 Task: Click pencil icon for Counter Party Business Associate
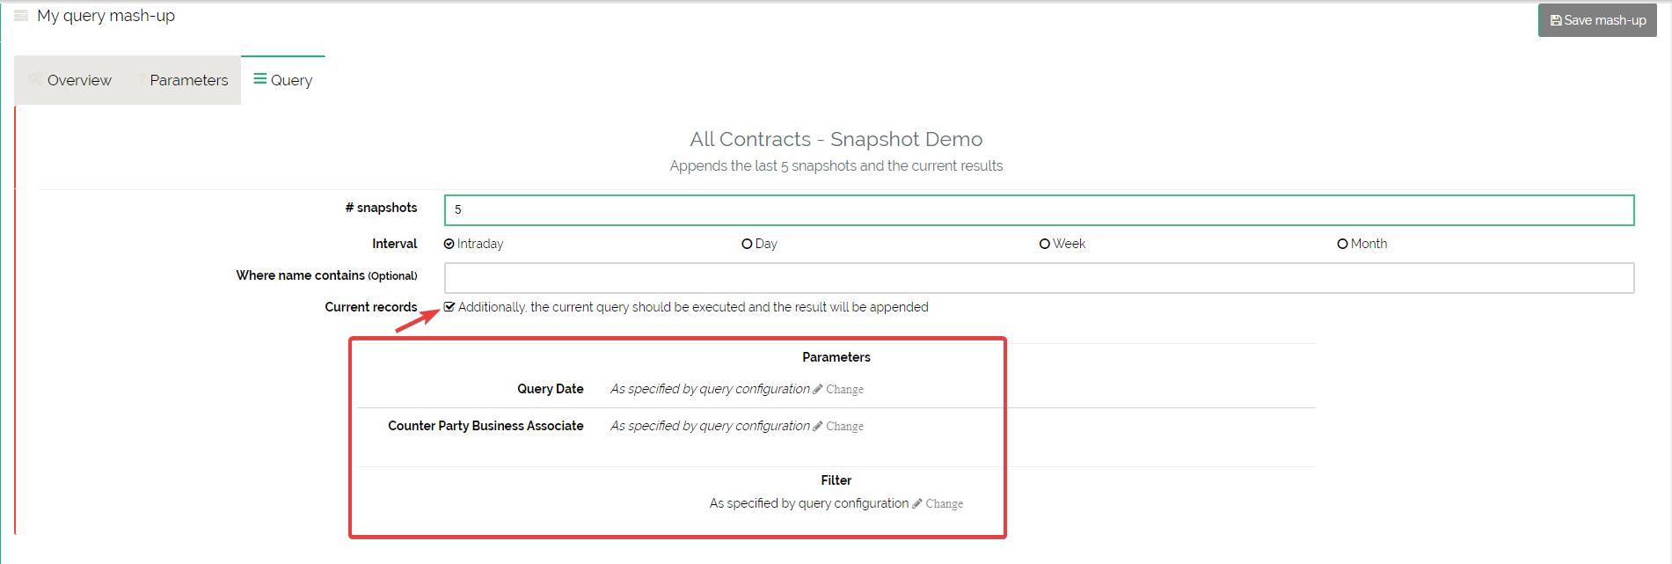point(818,426)
